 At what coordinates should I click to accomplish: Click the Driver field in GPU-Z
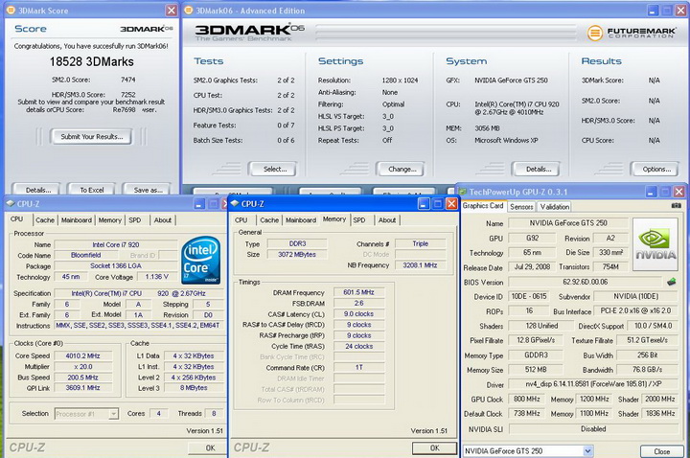point(593,384)
